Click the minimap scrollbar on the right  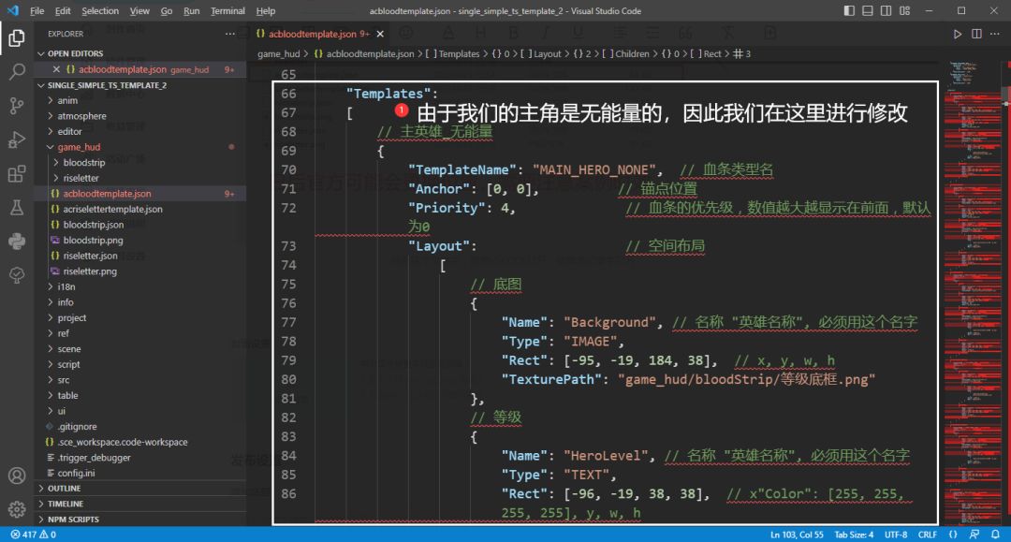pos(1005,94)
